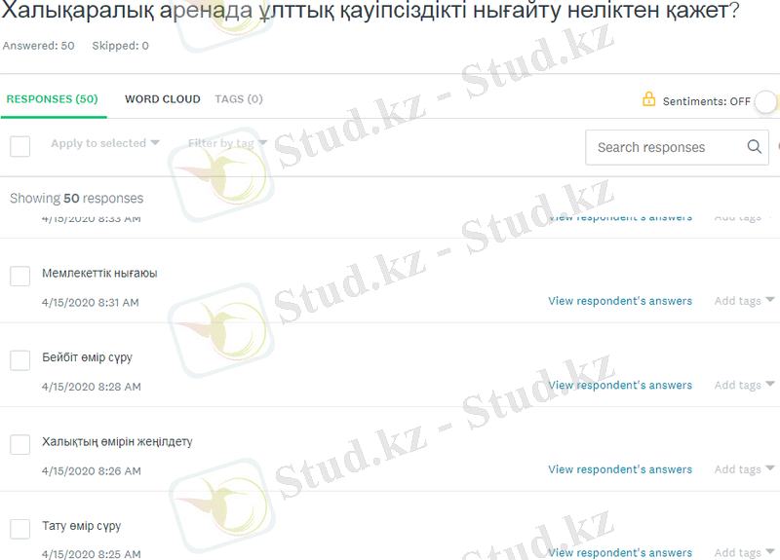Viewport: 780px width, 560px height.
Task: Click the 4/15/2020 8:31 AM timestamp
Action: 90,302
